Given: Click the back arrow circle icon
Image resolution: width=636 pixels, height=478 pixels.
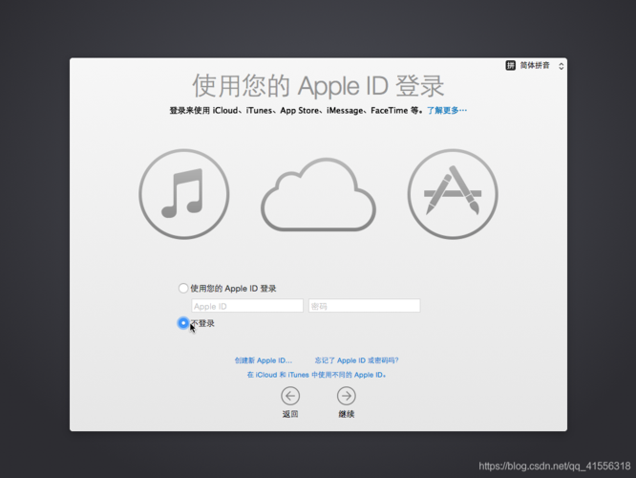Looking at the screenshot, I should point(290,396).
